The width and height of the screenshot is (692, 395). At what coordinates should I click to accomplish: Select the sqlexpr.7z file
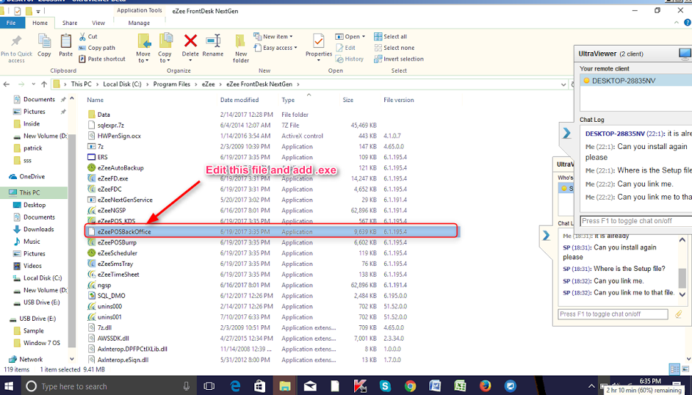(111, 126)
